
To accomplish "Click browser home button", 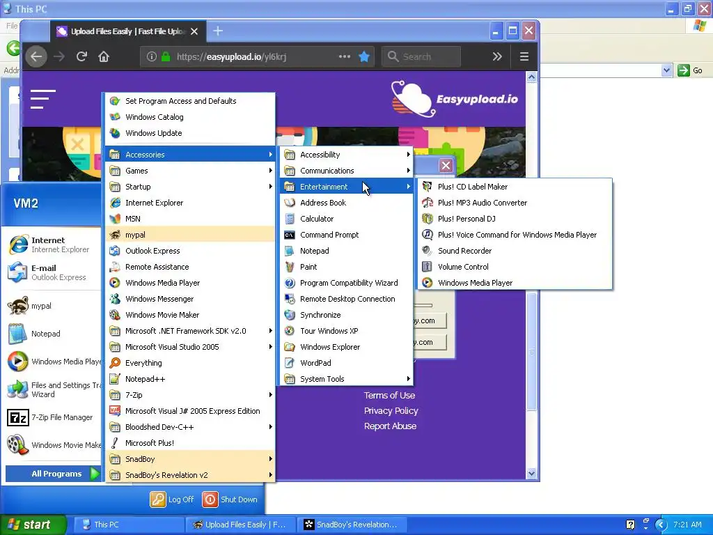I will [104, 56].
